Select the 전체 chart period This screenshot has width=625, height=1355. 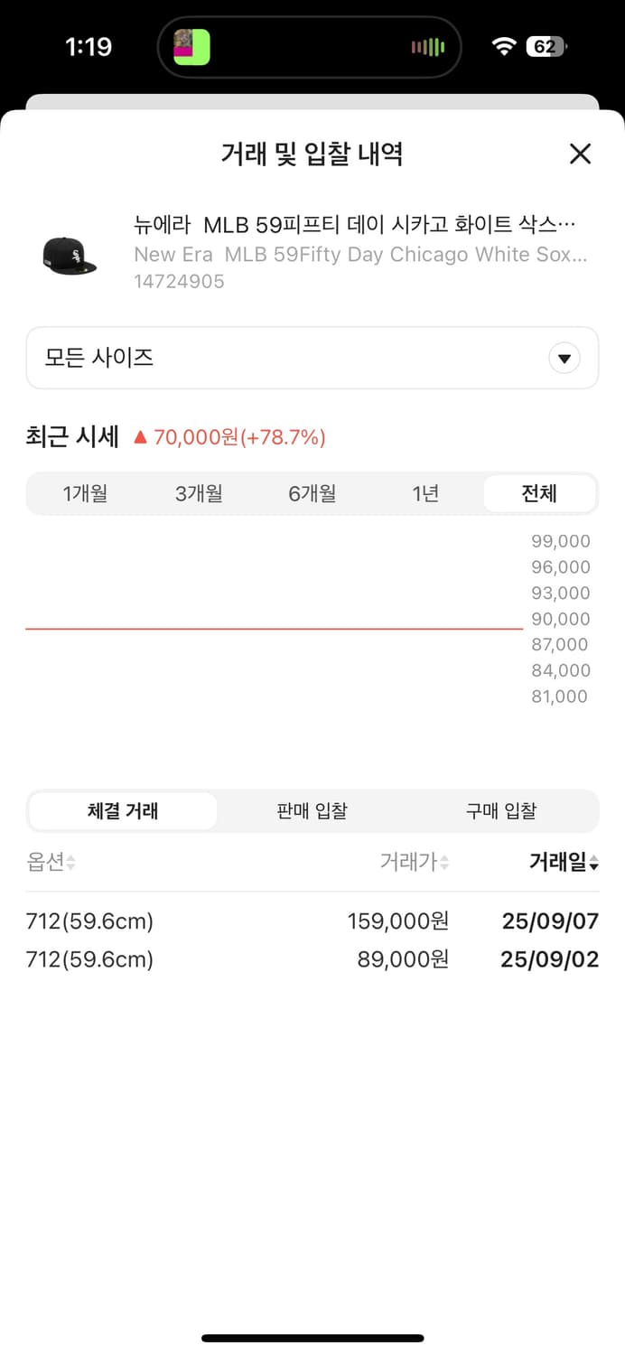539,493
